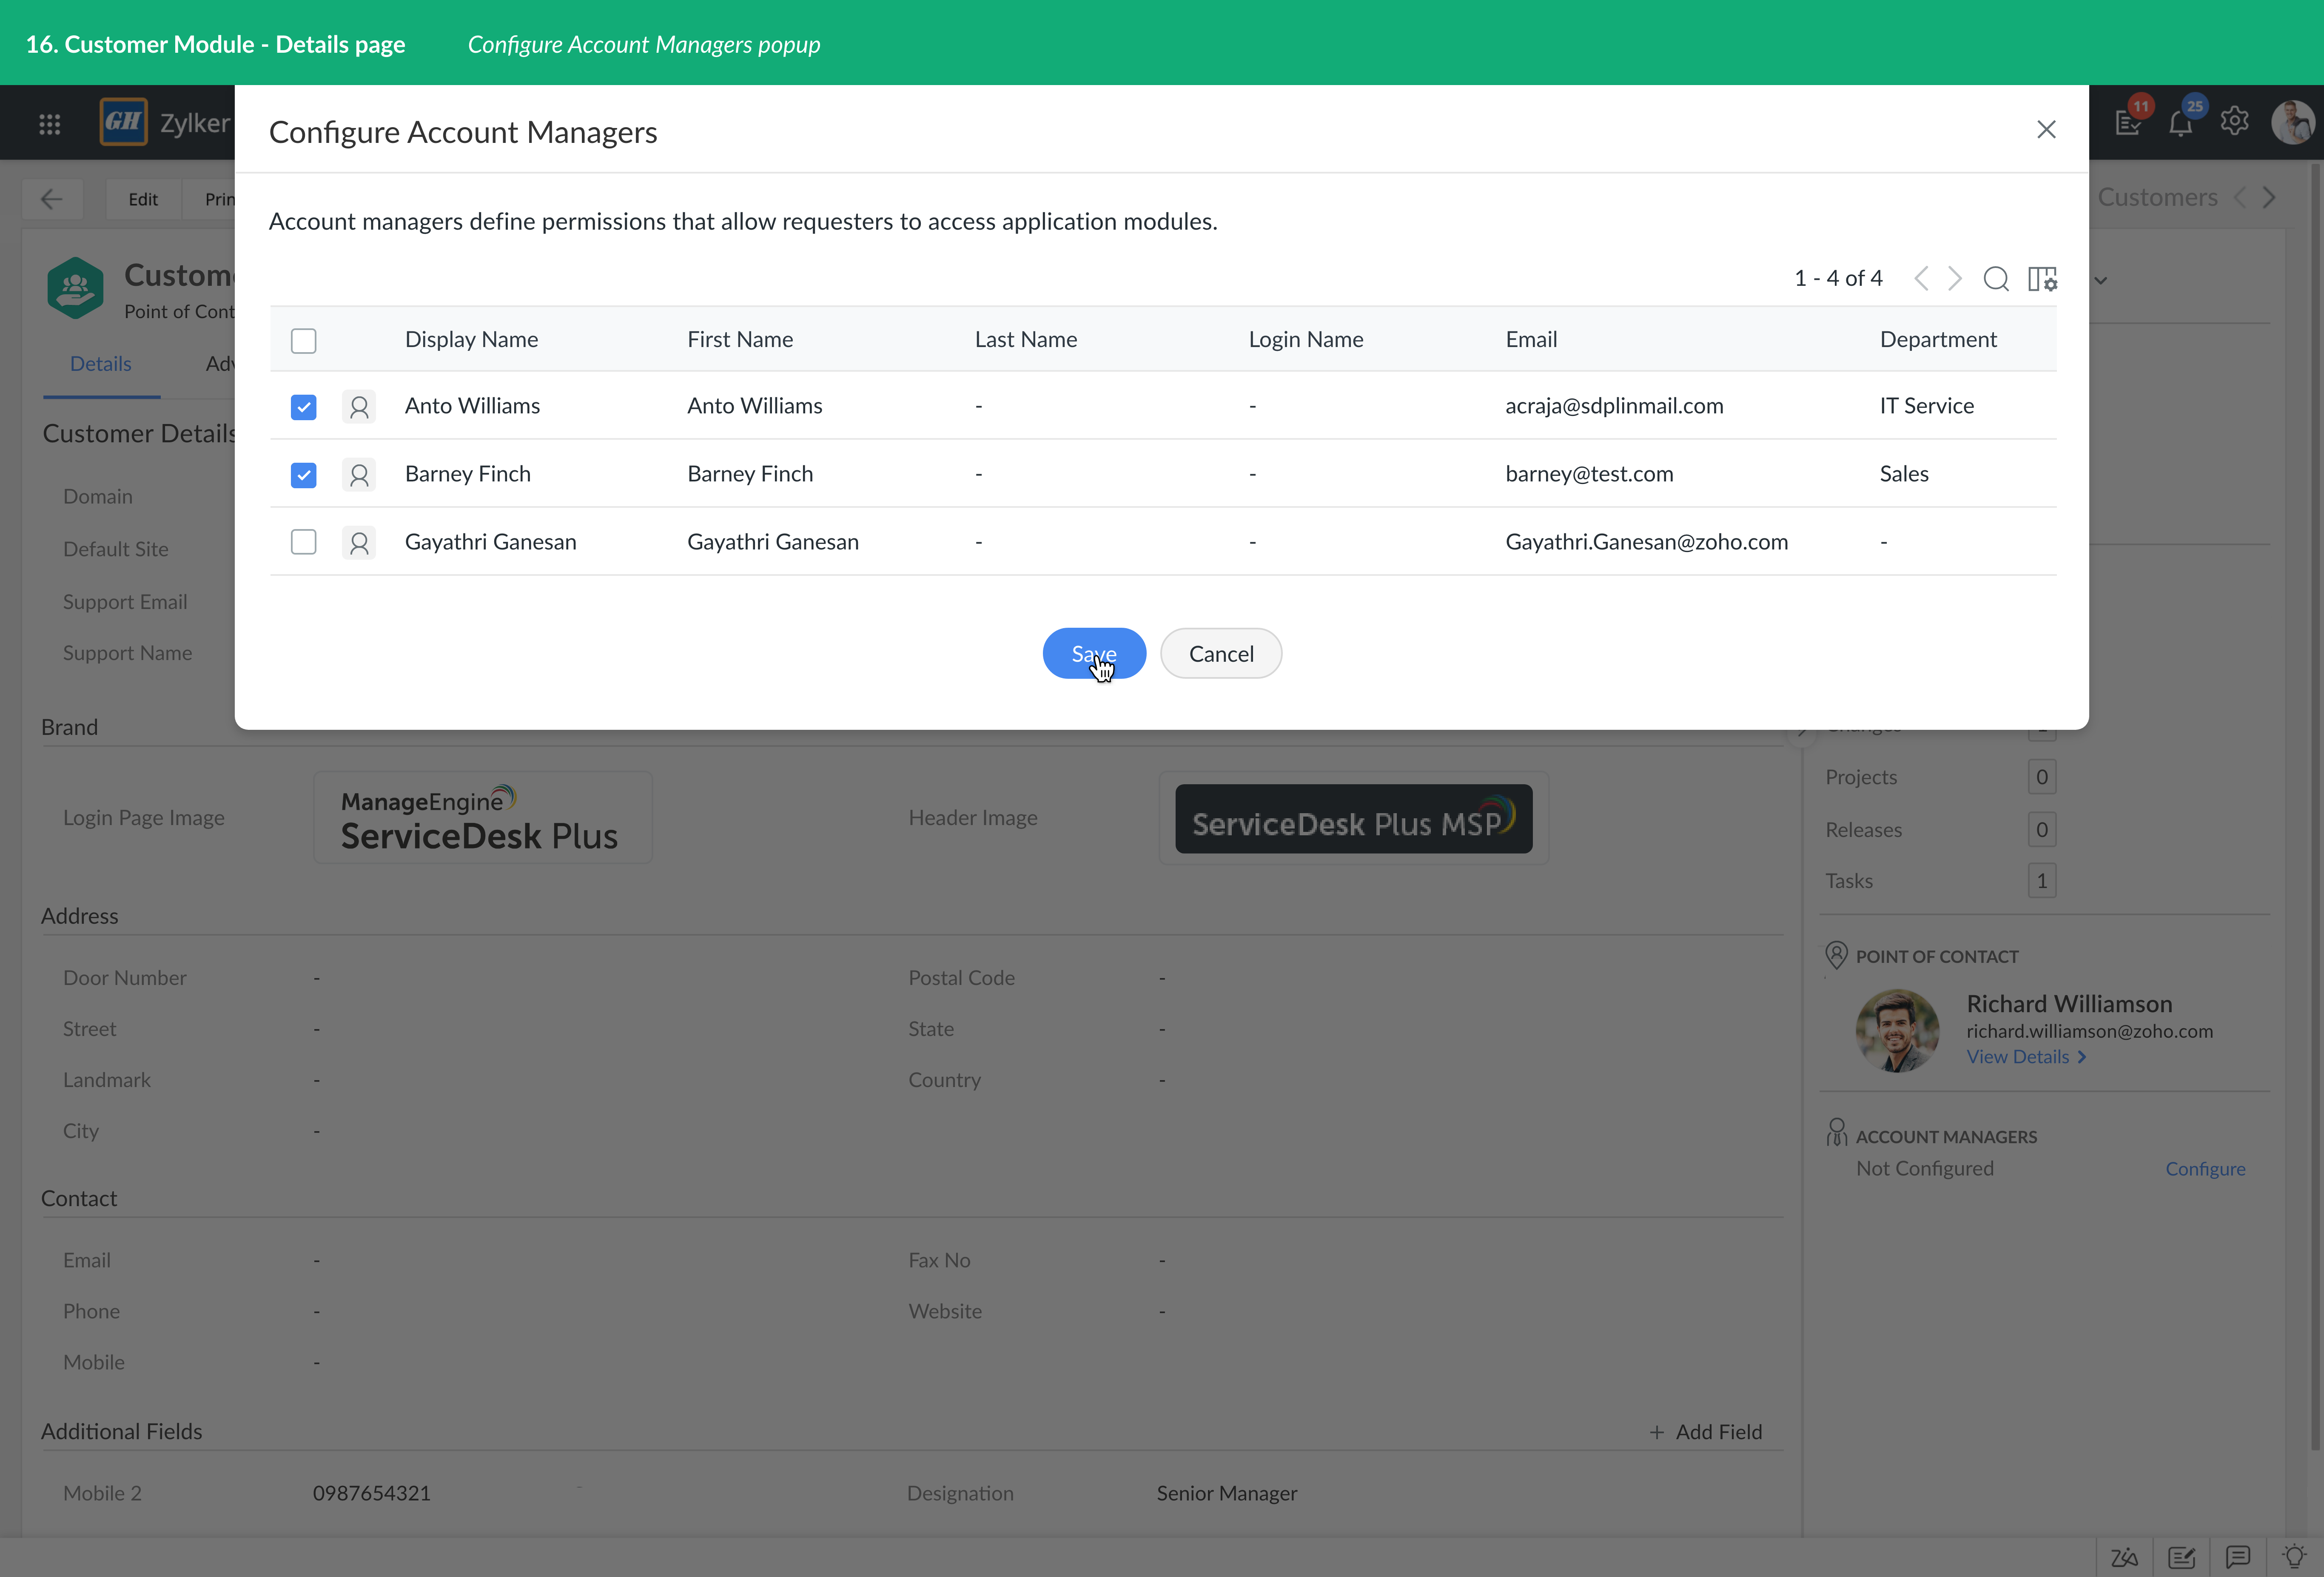Click the customer module hexagon icon

click(x=75, y=288)
